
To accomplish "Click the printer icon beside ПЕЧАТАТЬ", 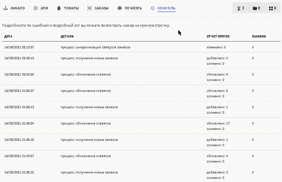I will [120, 8].
